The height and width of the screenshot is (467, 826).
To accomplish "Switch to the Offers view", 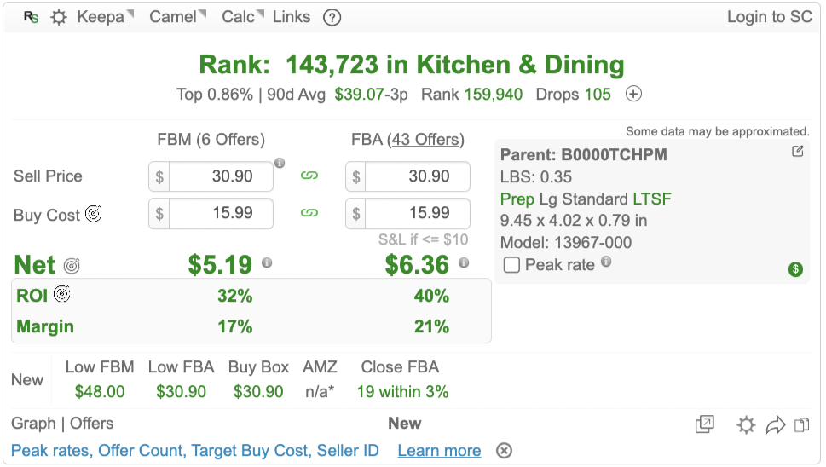I will click(92, 424).
